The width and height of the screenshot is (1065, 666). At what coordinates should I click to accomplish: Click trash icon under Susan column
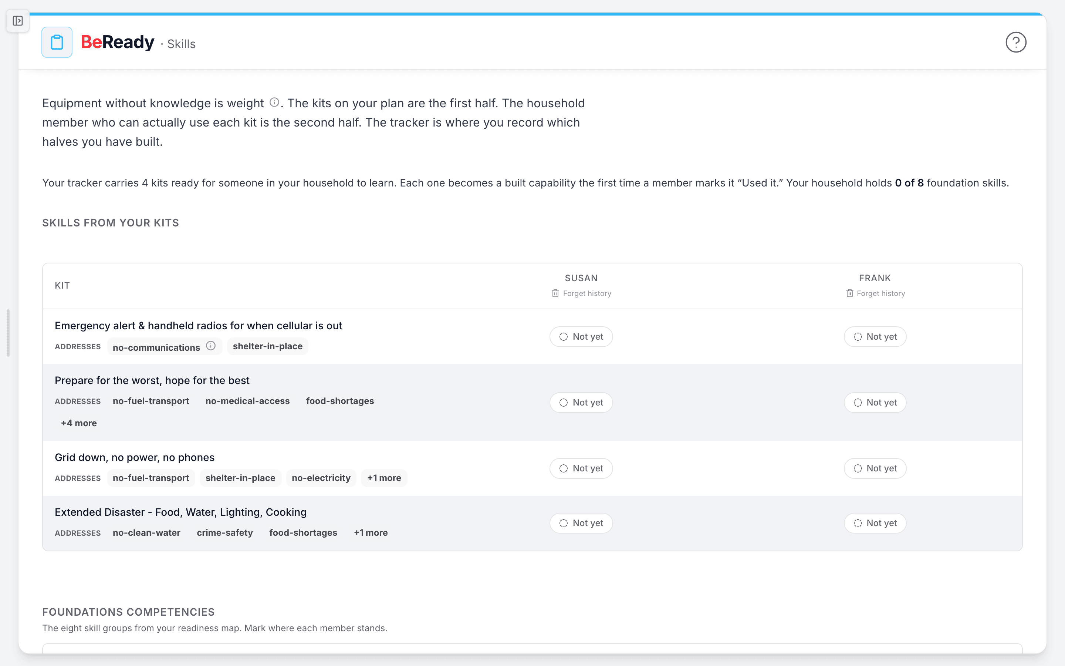[555, 293]
